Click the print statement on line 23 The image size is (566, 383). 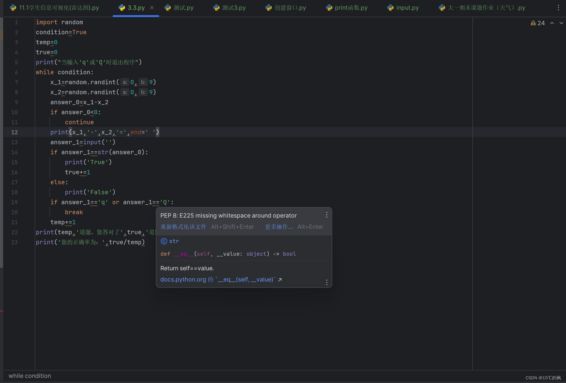pos(90,242)
